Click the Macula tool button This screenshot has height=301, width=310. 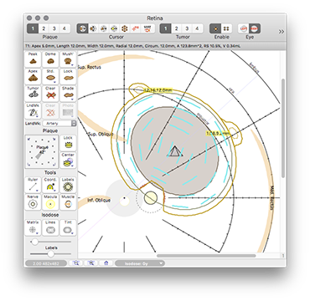tap(50, 202)
